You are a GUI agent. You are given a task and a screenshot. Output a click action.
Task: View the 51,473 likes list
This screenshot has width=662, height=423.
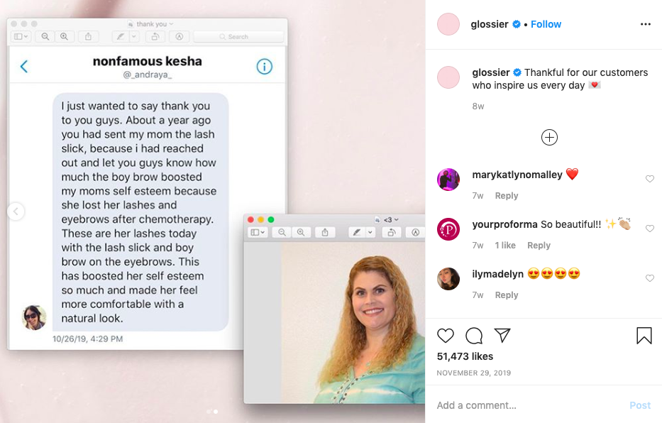pos(465,357)
